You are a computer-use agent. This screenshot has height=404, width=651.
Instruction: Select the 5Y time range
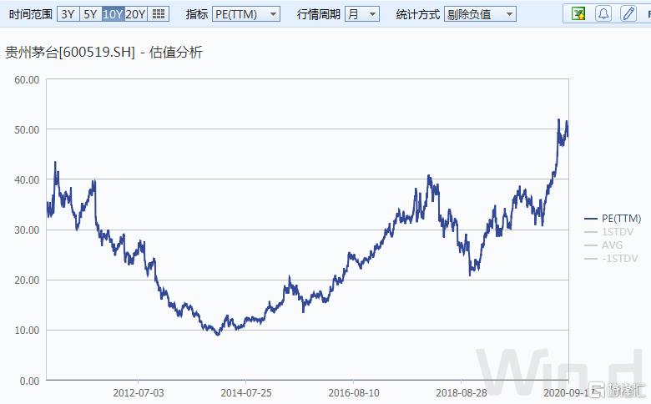point(90,14)
